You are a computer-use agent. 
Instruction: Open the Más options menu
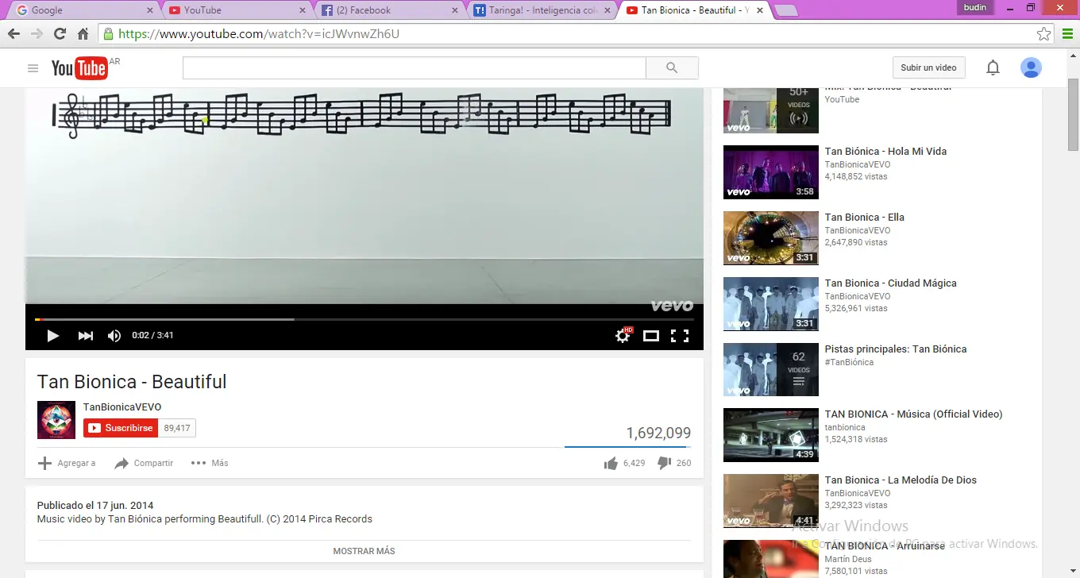210,463
